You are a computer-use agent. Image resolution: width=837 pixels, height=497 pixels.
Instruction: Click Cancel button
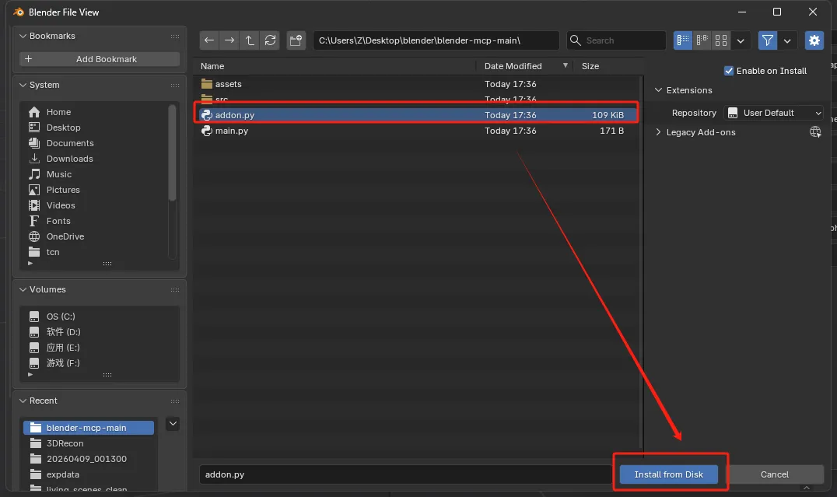pyautogui.click(x=774, y=474)
